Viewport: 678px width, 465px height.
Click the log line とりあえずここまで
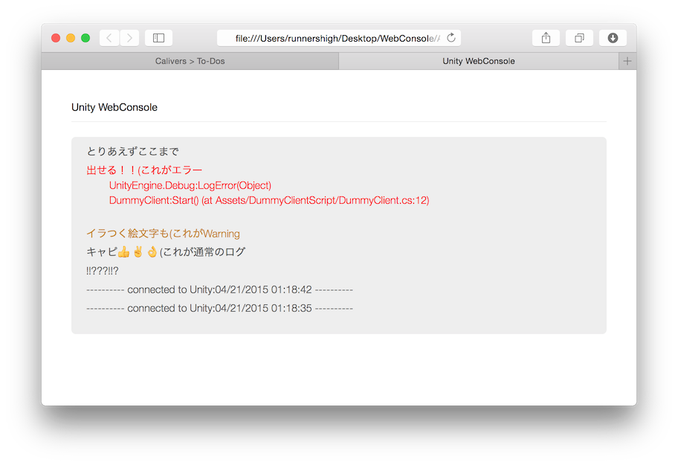(132, 151)
